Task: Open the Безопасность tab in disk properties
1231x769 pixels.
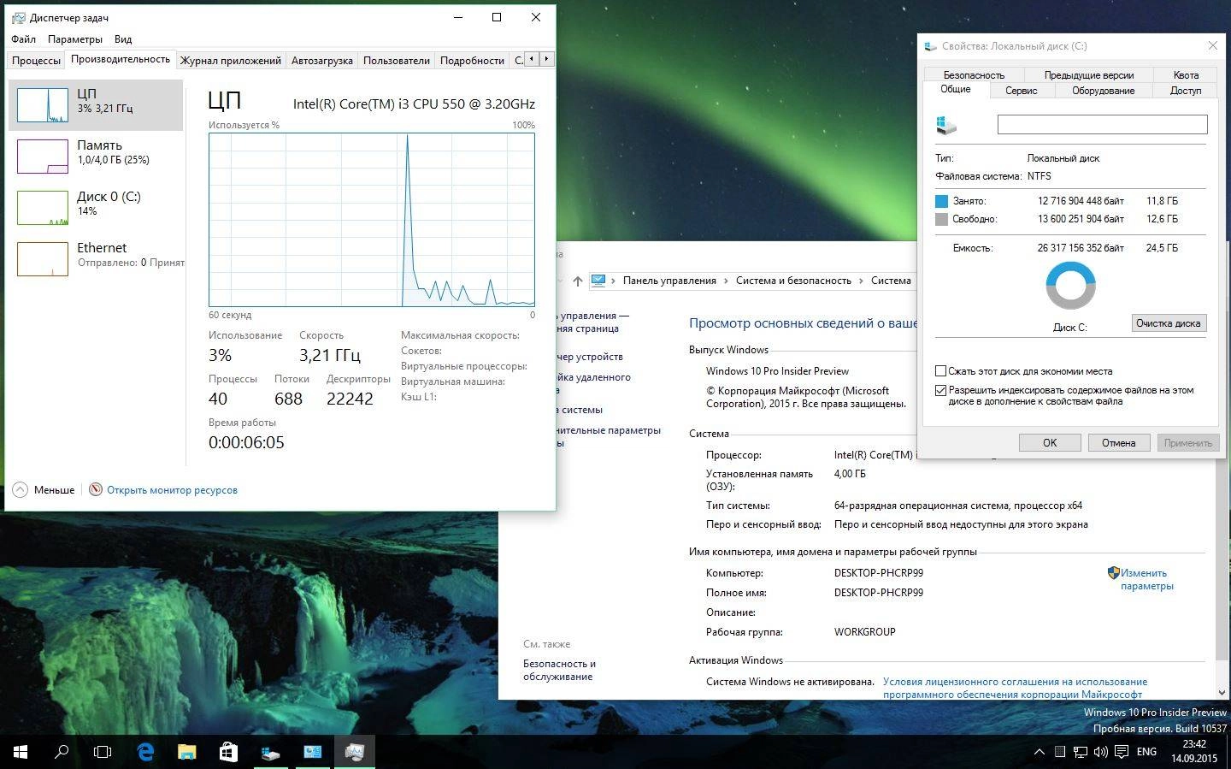Action: [974, 75]
